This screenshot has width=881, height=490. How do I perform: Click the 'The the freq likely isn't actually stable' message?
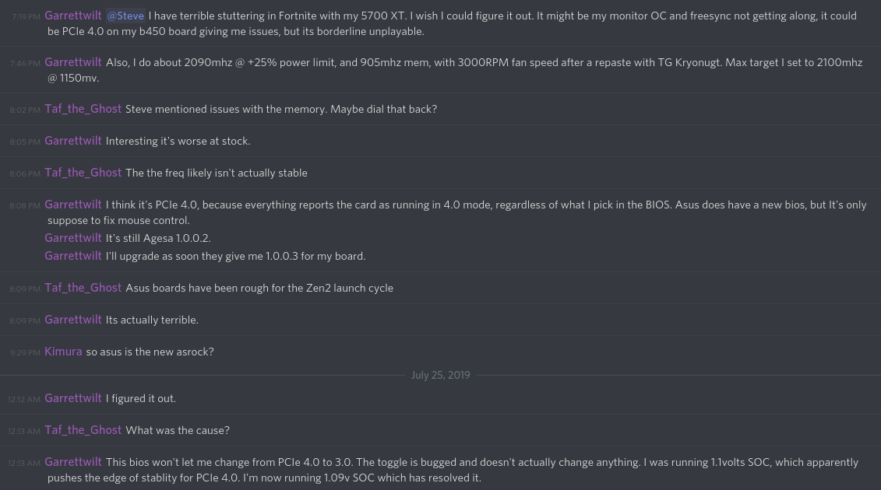[x=216, y=173]
